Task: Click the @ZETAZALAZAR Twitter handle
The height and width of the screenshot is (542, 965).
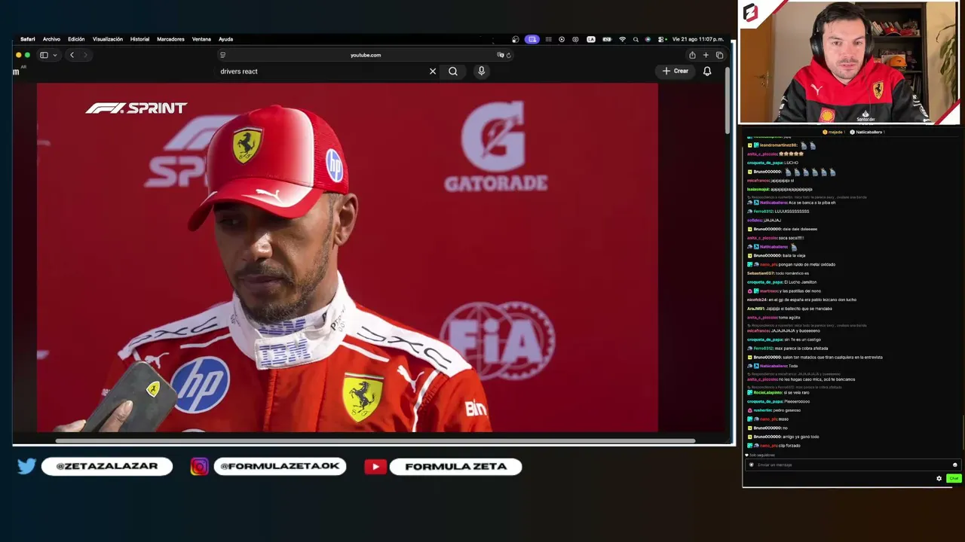Action: 107,467
